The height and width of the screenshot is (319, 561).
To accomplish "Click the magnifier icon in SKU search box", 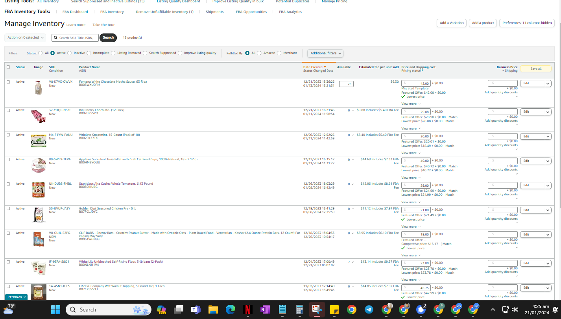I will click(x=55, y=38).
